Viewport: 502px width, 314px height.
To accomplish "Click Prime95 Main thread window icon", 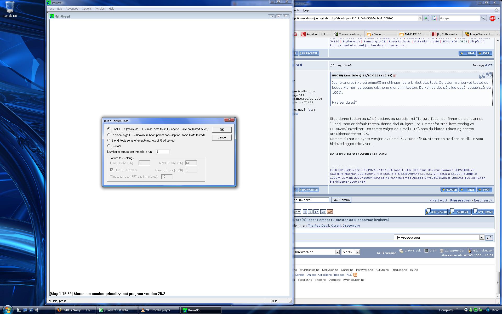I will click(52, 16).
